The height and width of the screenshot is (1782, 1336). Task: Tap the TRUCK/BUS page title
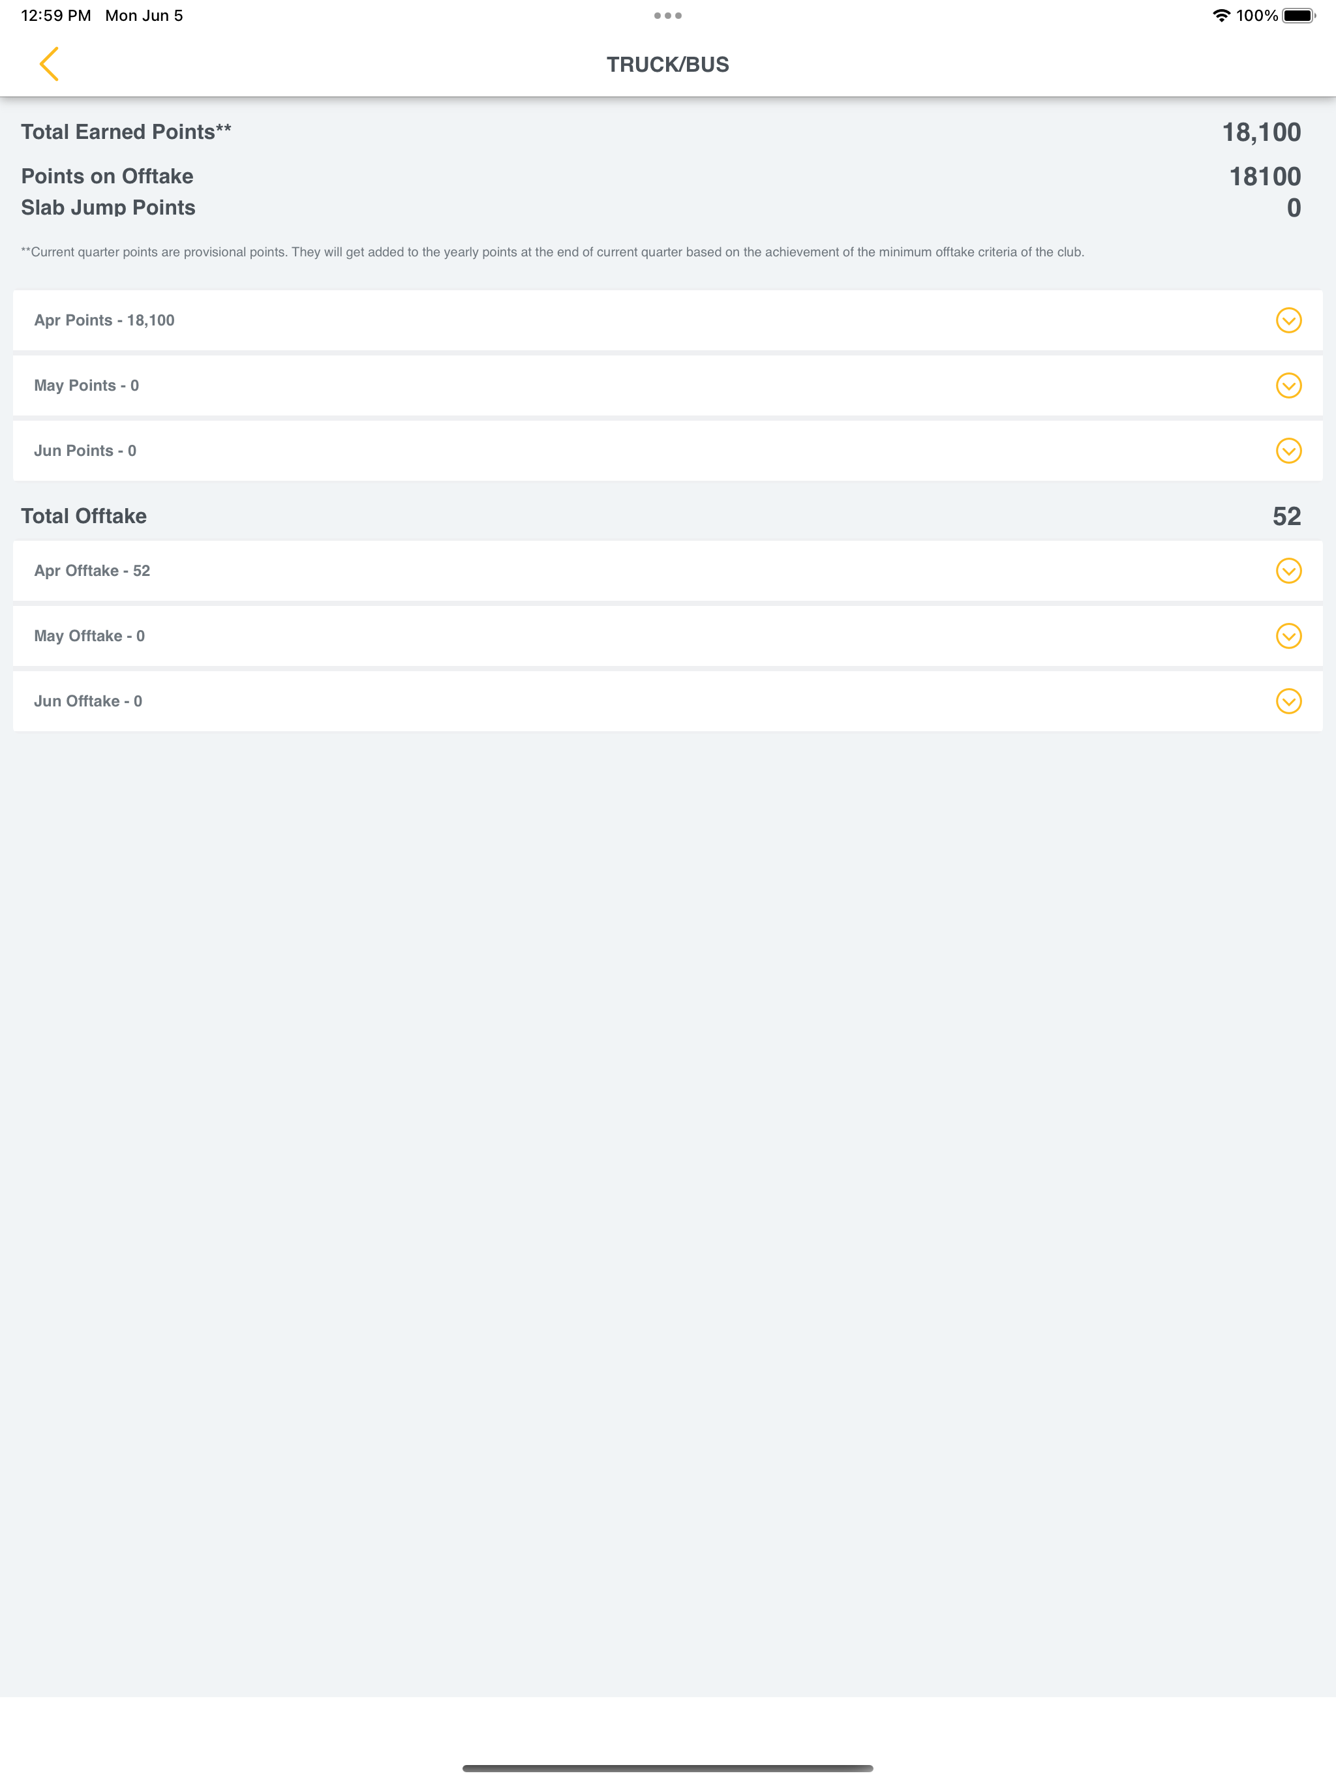pos(668,65)
